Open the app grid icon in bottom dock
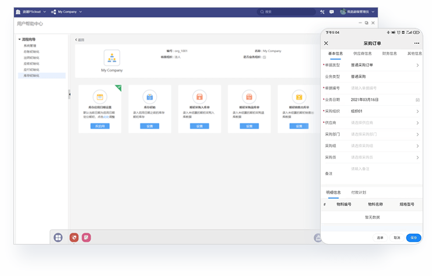The width and height of the screenshot is (432, 276). [58, 237]
